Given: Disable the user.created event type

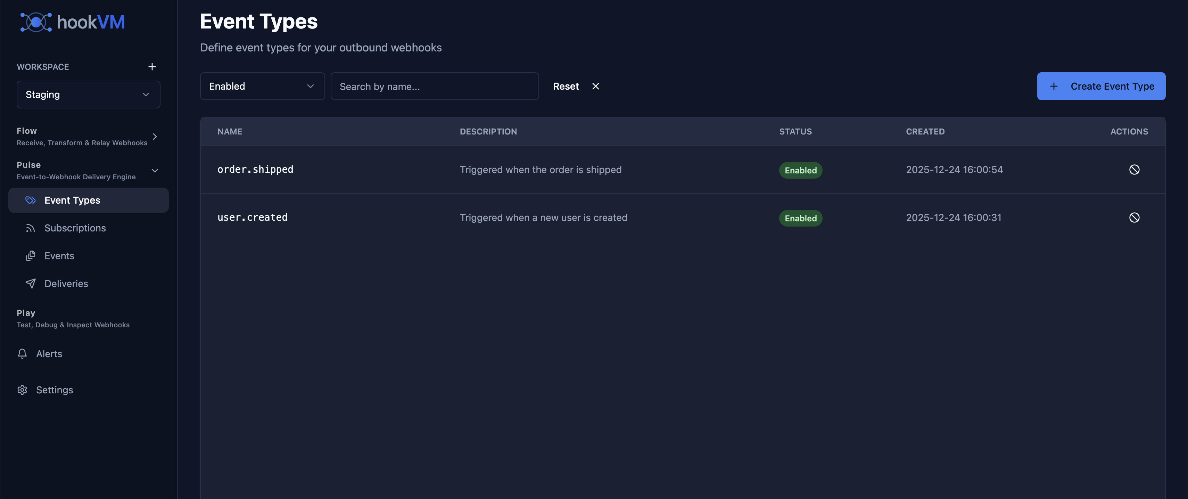Looking at the screenshot, I should point(1135,217).
